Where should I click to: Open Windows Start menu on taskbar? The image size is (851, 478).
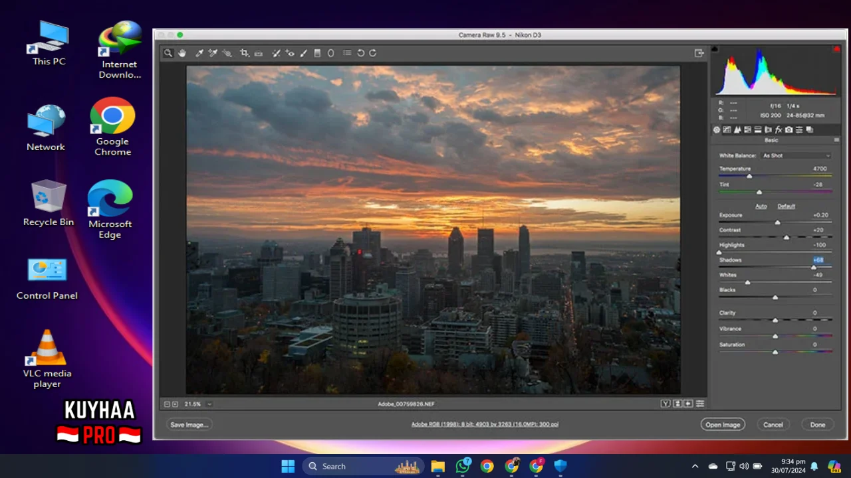pyautogui.click(x=288, y=466)
